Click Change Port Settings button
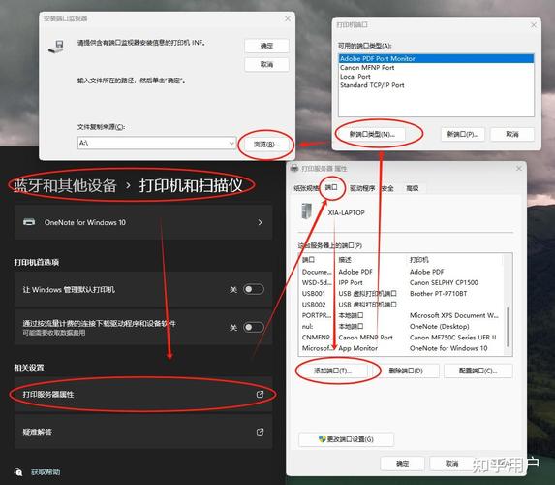The height and width of the screenshot is (485, 555). point(346,439)
